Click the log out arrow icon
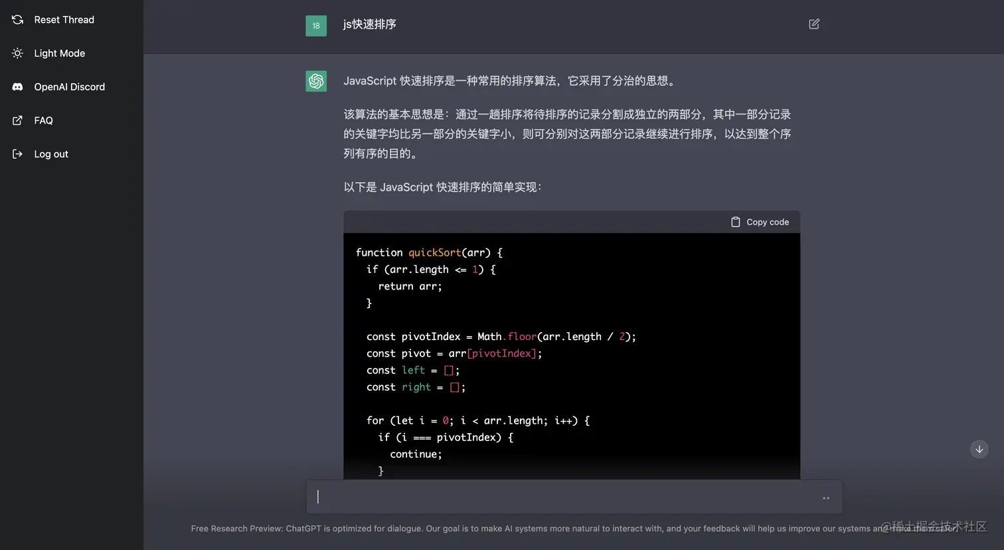 click(17, 153)
